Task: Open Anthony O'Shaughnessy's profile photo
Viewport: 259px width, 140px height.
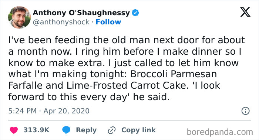Action: click(x=19, y=17)
